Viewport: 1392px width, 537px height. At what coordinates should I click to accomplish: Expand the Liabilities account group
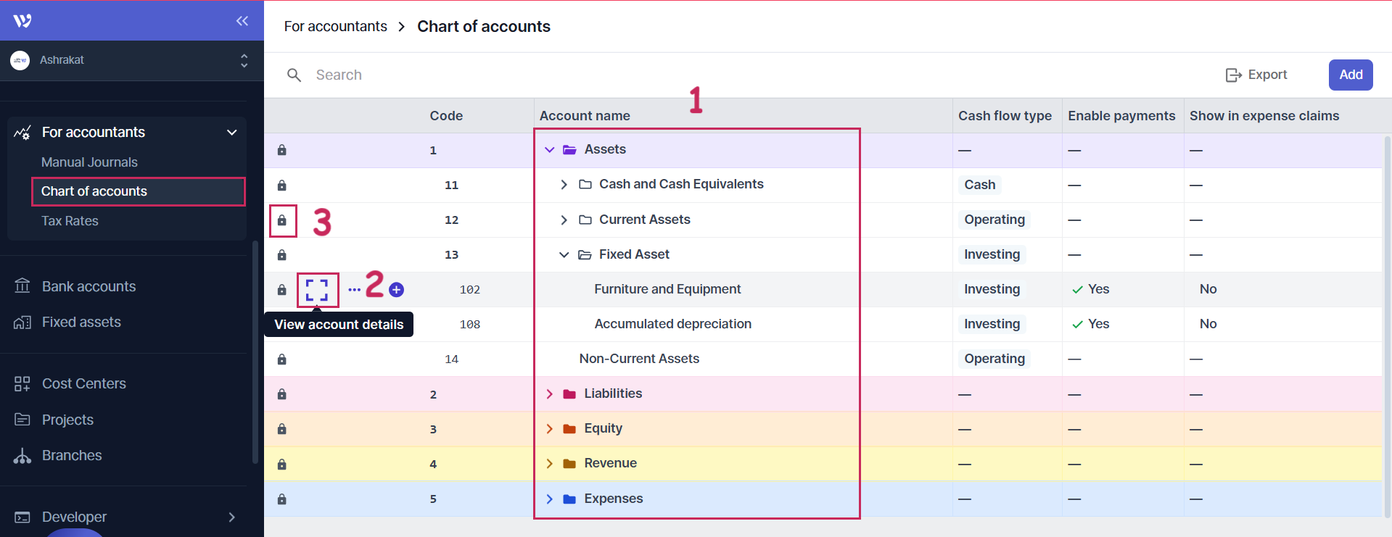[x=549, y=394]
